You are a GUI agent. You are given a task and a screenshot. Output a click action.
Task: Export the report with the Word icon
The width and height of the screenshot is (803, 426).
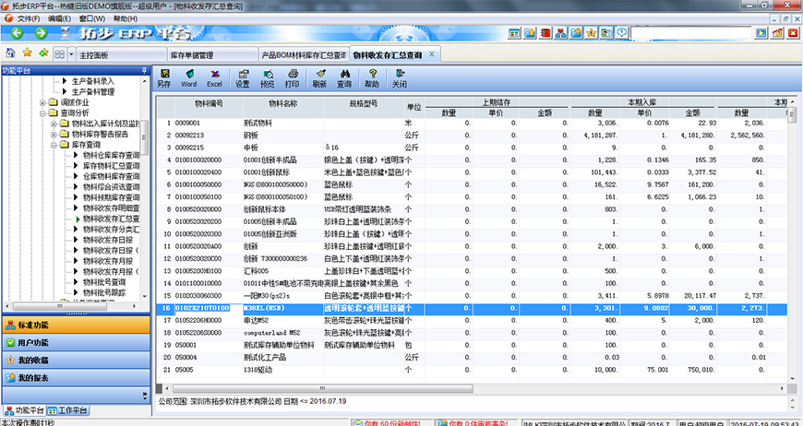click(188, 77)
